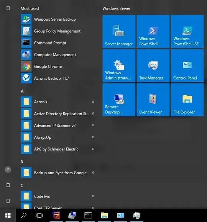
Task: Open the Control Panel tile
Action: pyautogui.click(x=187, y=65)
